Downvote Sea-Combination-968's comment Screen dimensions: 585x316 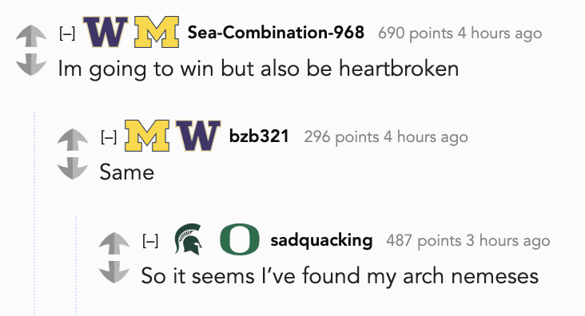(31, 65)
